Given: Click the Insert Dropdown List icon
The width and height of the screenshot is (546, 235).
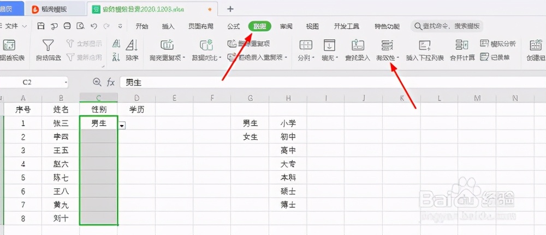Looking at the screenshot, I should [x=424, y=45].
